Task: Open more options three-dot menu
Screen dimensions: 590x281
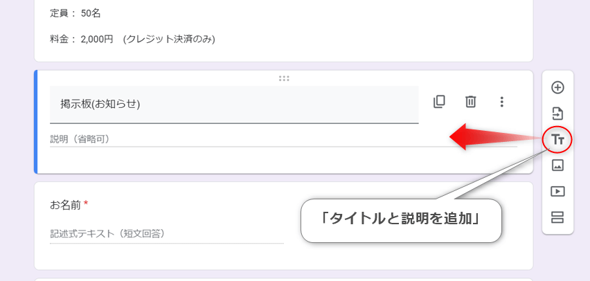Action: click(x=501, y=102)
